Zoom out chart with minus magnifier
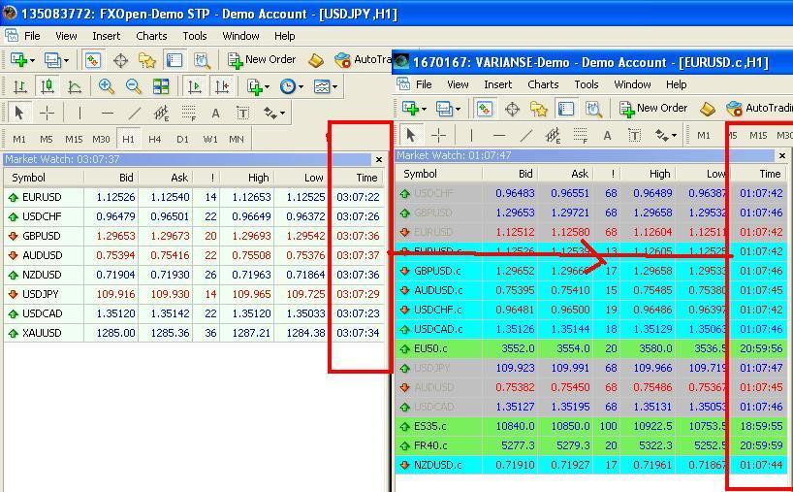 click(x=134, y=86)
